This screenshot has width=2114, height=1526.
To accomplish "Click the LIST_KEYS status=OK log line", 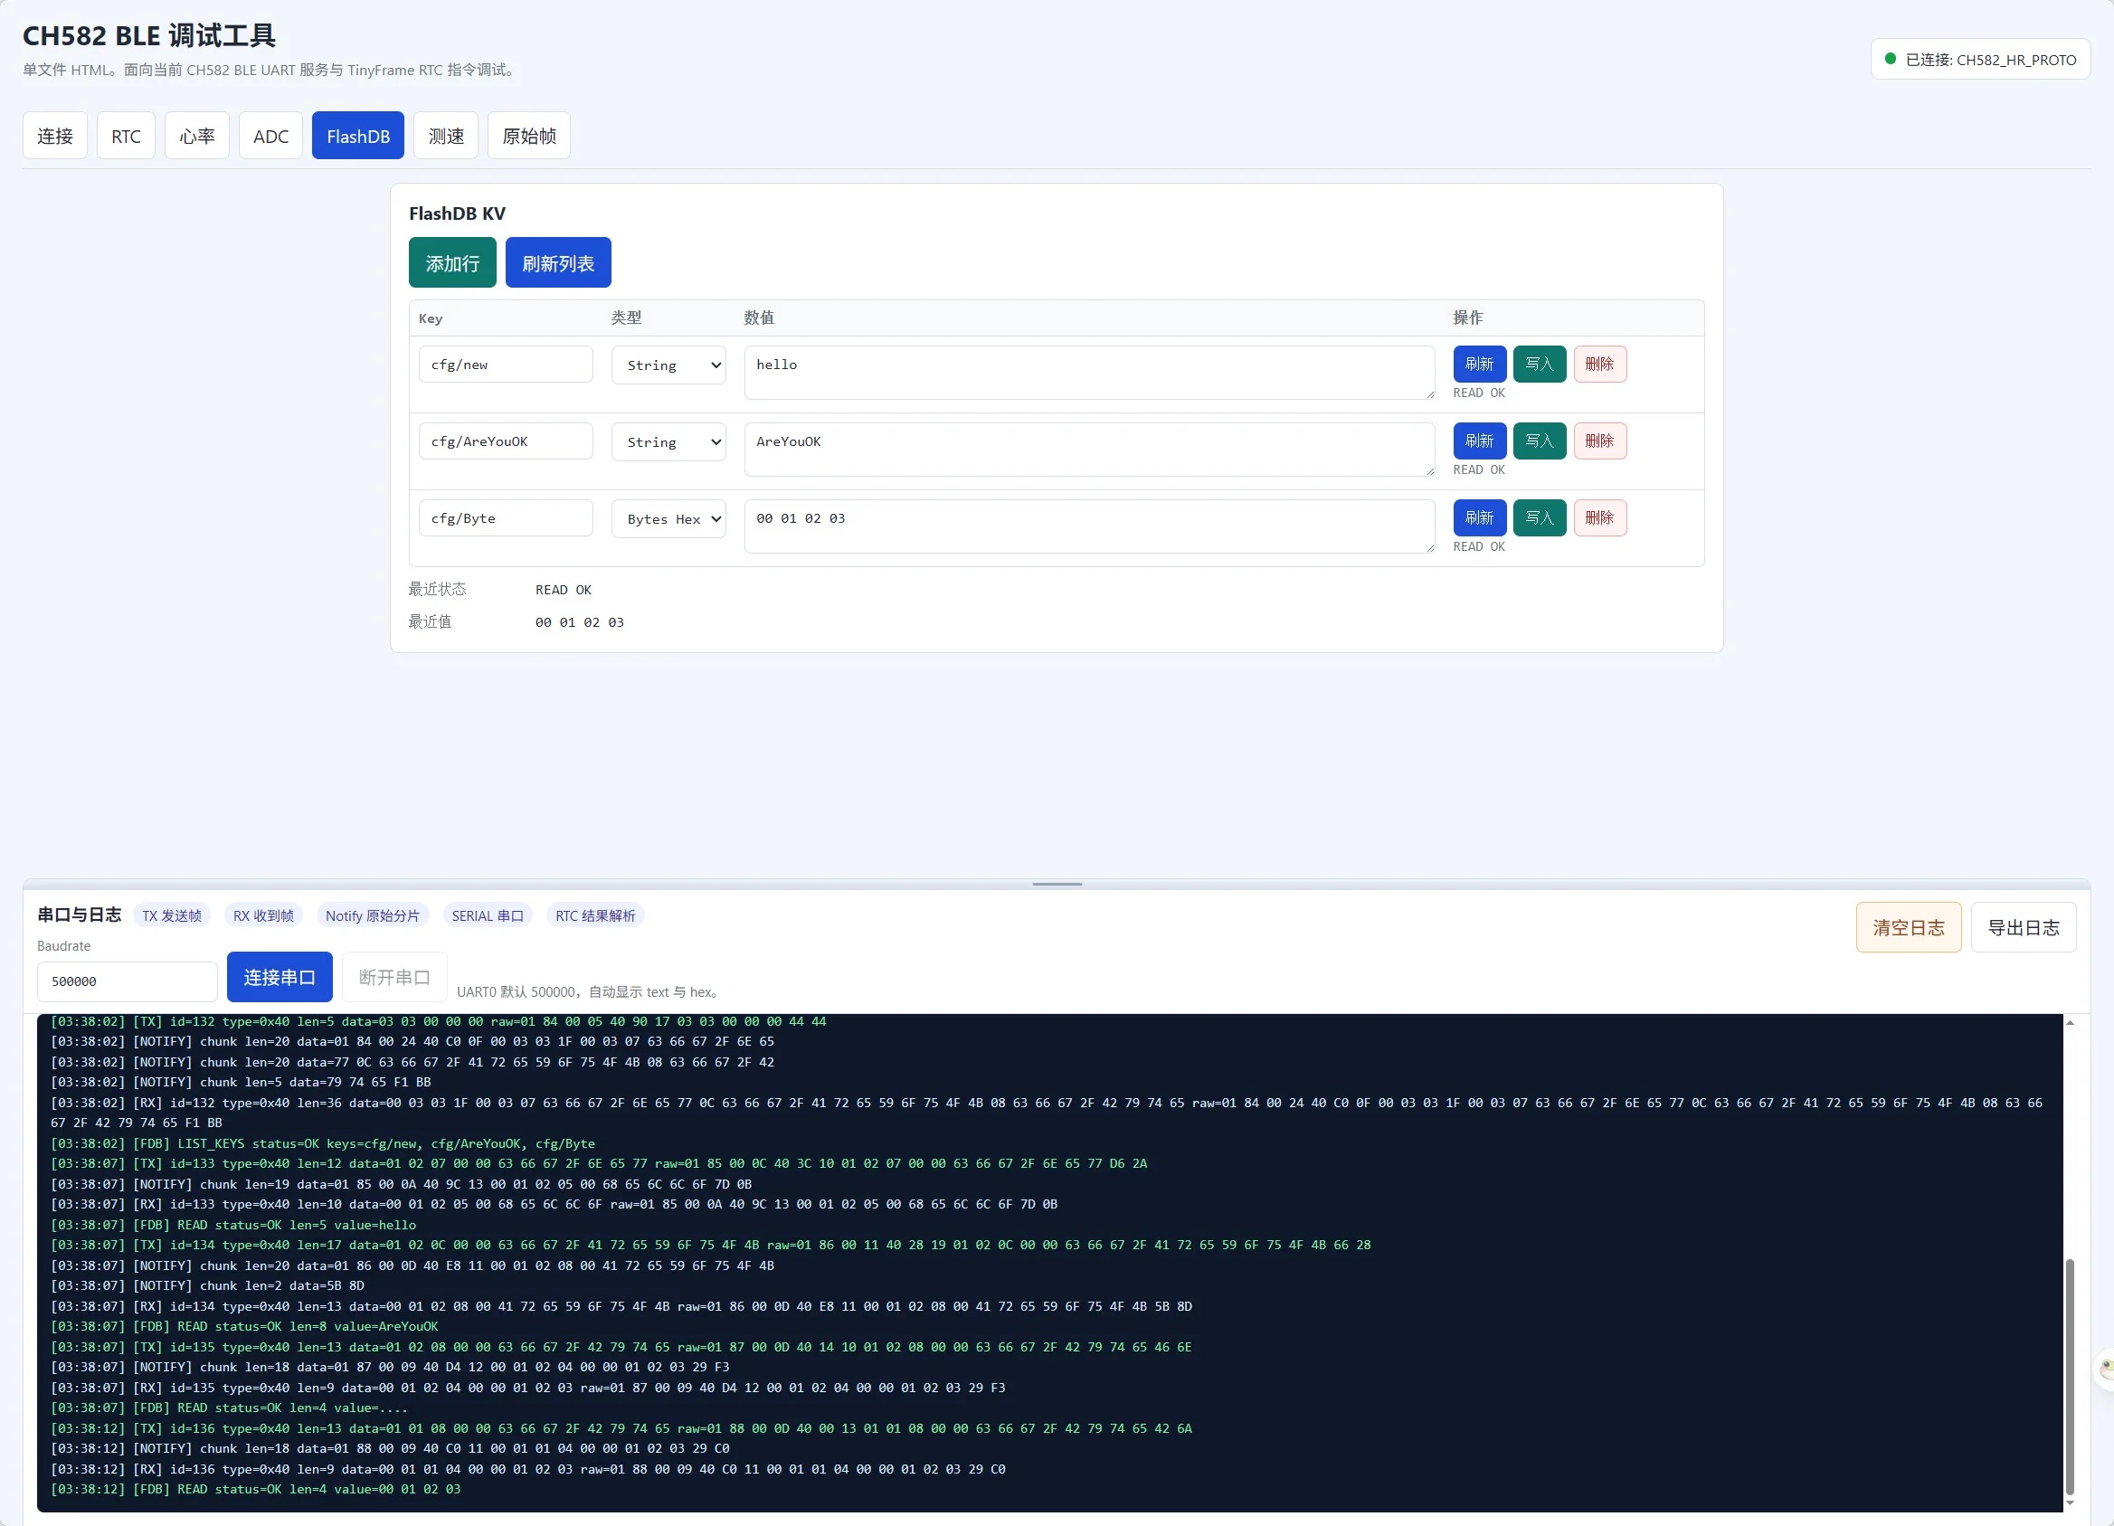I will [323, 1143].
